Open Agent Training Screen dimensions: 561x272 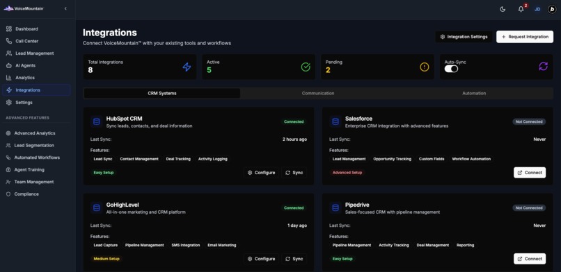(36, 170)
